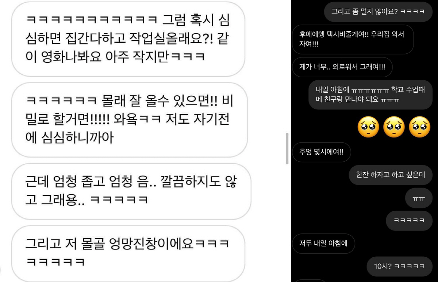This screenshot has width=438, height=282.
Task: Select the message starting with 그럼 혹시 심심하면
Action: 128,39
